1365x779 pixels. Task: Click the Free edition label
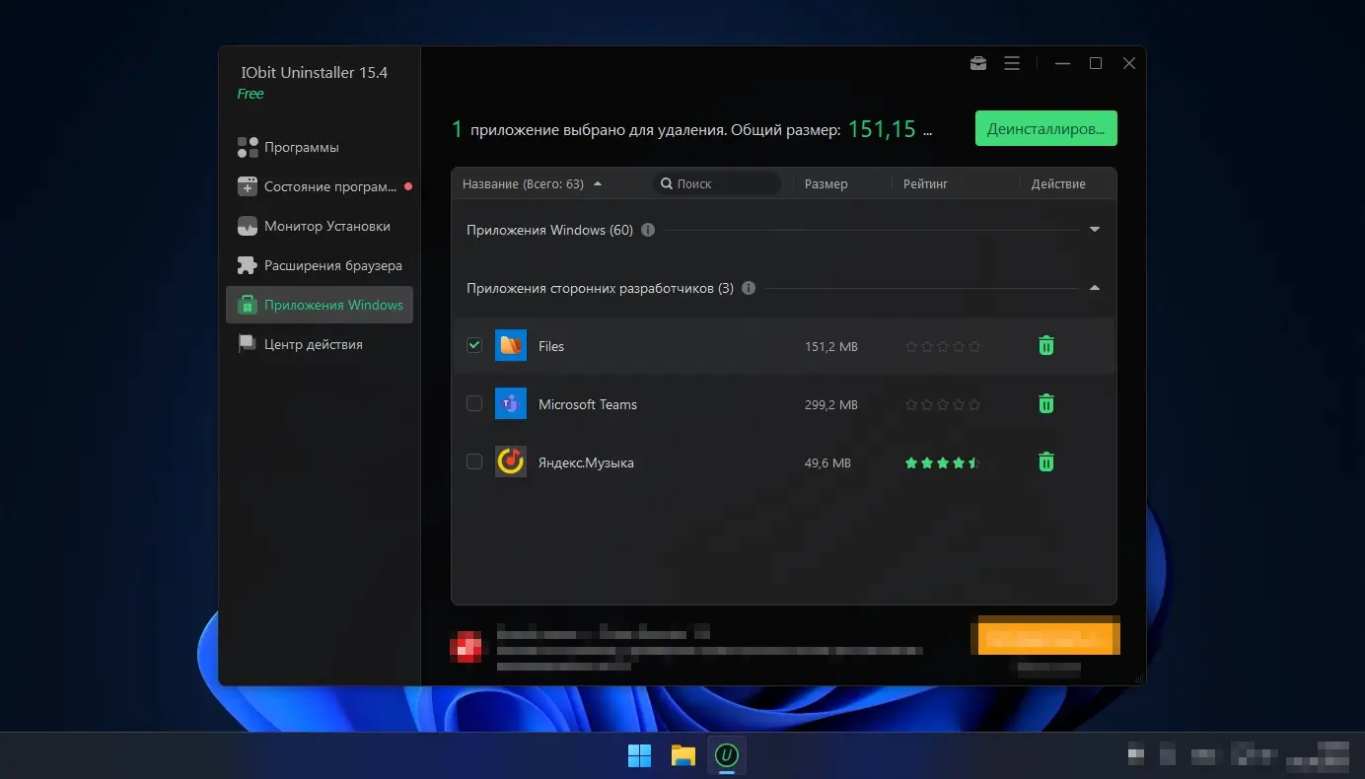pos(251,94)
